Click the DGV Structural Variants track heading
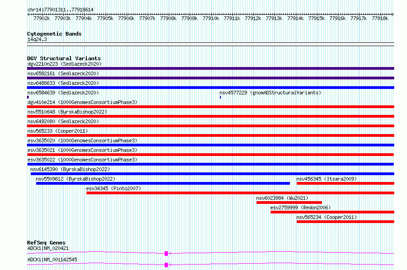Image resolution: width=407 pixels, height=270 pixels. pyautogui.click(x=64, y=58)
